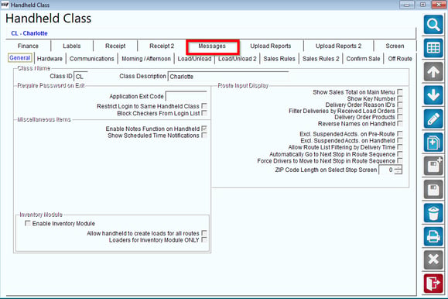Switch to the Sales Rules tab
Viewport: 448px width, 299px height.
click(279, 59)
